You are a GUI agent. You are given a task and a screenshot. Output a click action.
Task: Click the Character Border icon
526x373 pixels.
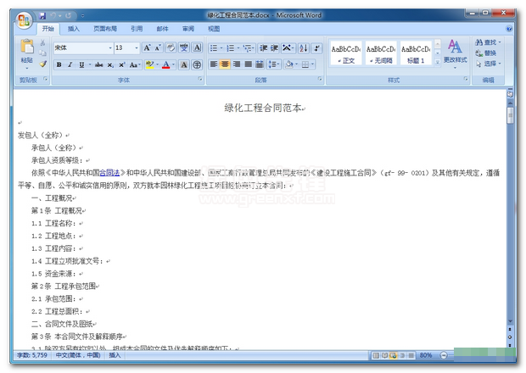pos(198,48)
